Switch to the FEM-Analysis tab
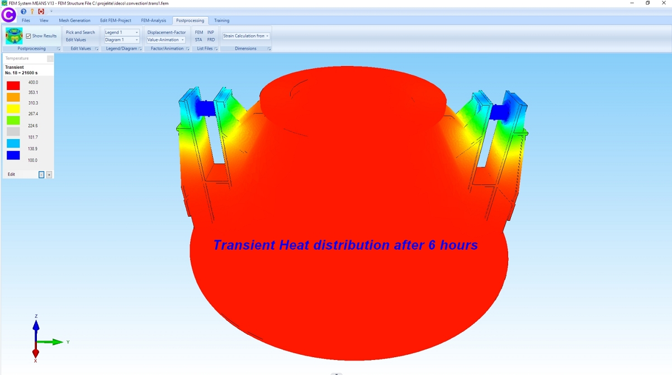This screenshot has width=672, height=375. tap(154, 21)
